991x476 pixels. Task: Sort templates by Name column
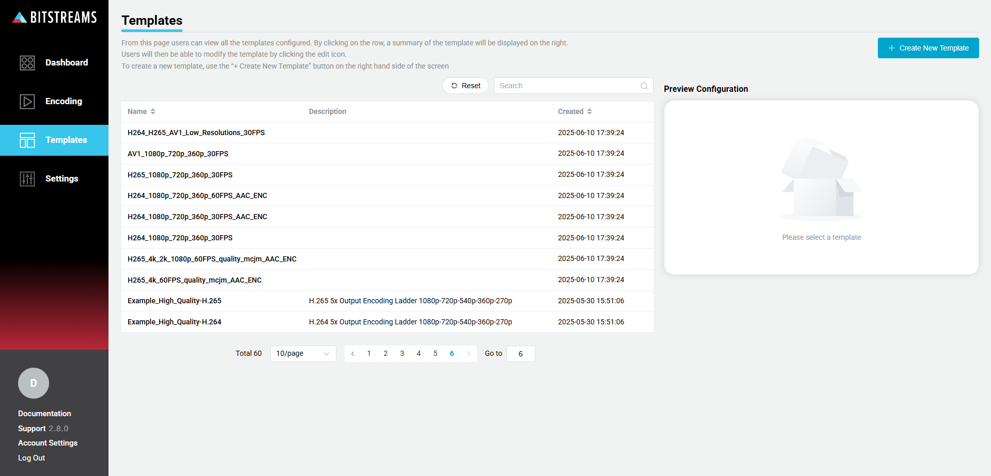(142, 111)
